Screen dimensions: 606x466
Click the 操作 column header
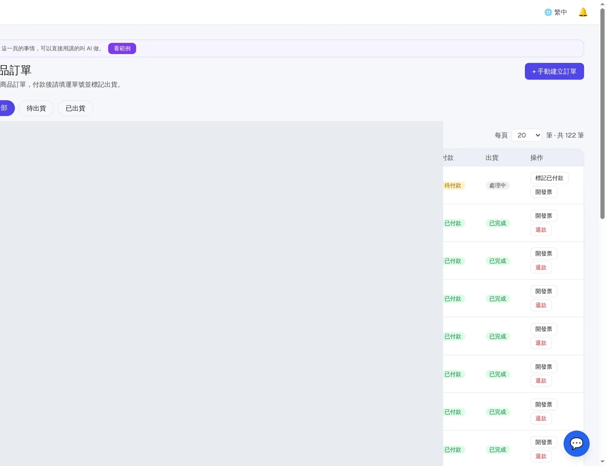[x=536, y=157]
